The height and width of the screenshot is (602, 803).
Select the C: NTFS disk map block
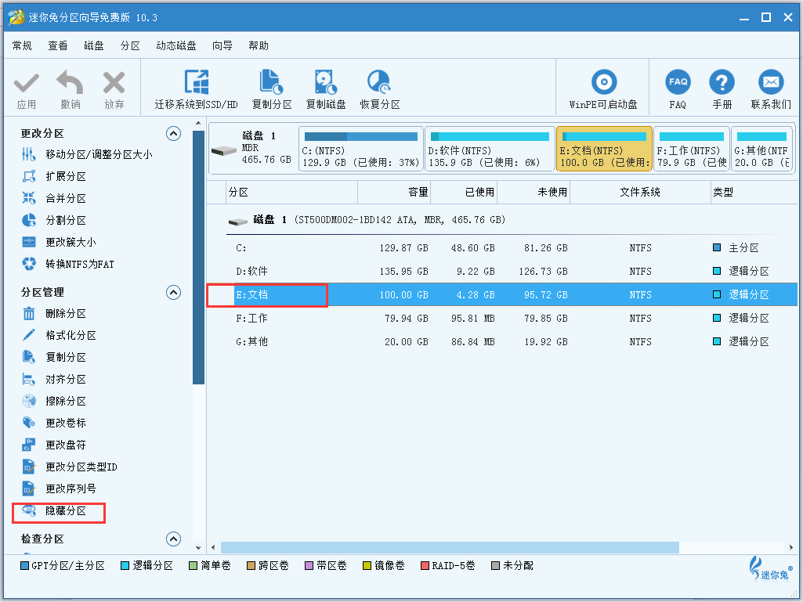pyautogui.click(x=361, y=149)
